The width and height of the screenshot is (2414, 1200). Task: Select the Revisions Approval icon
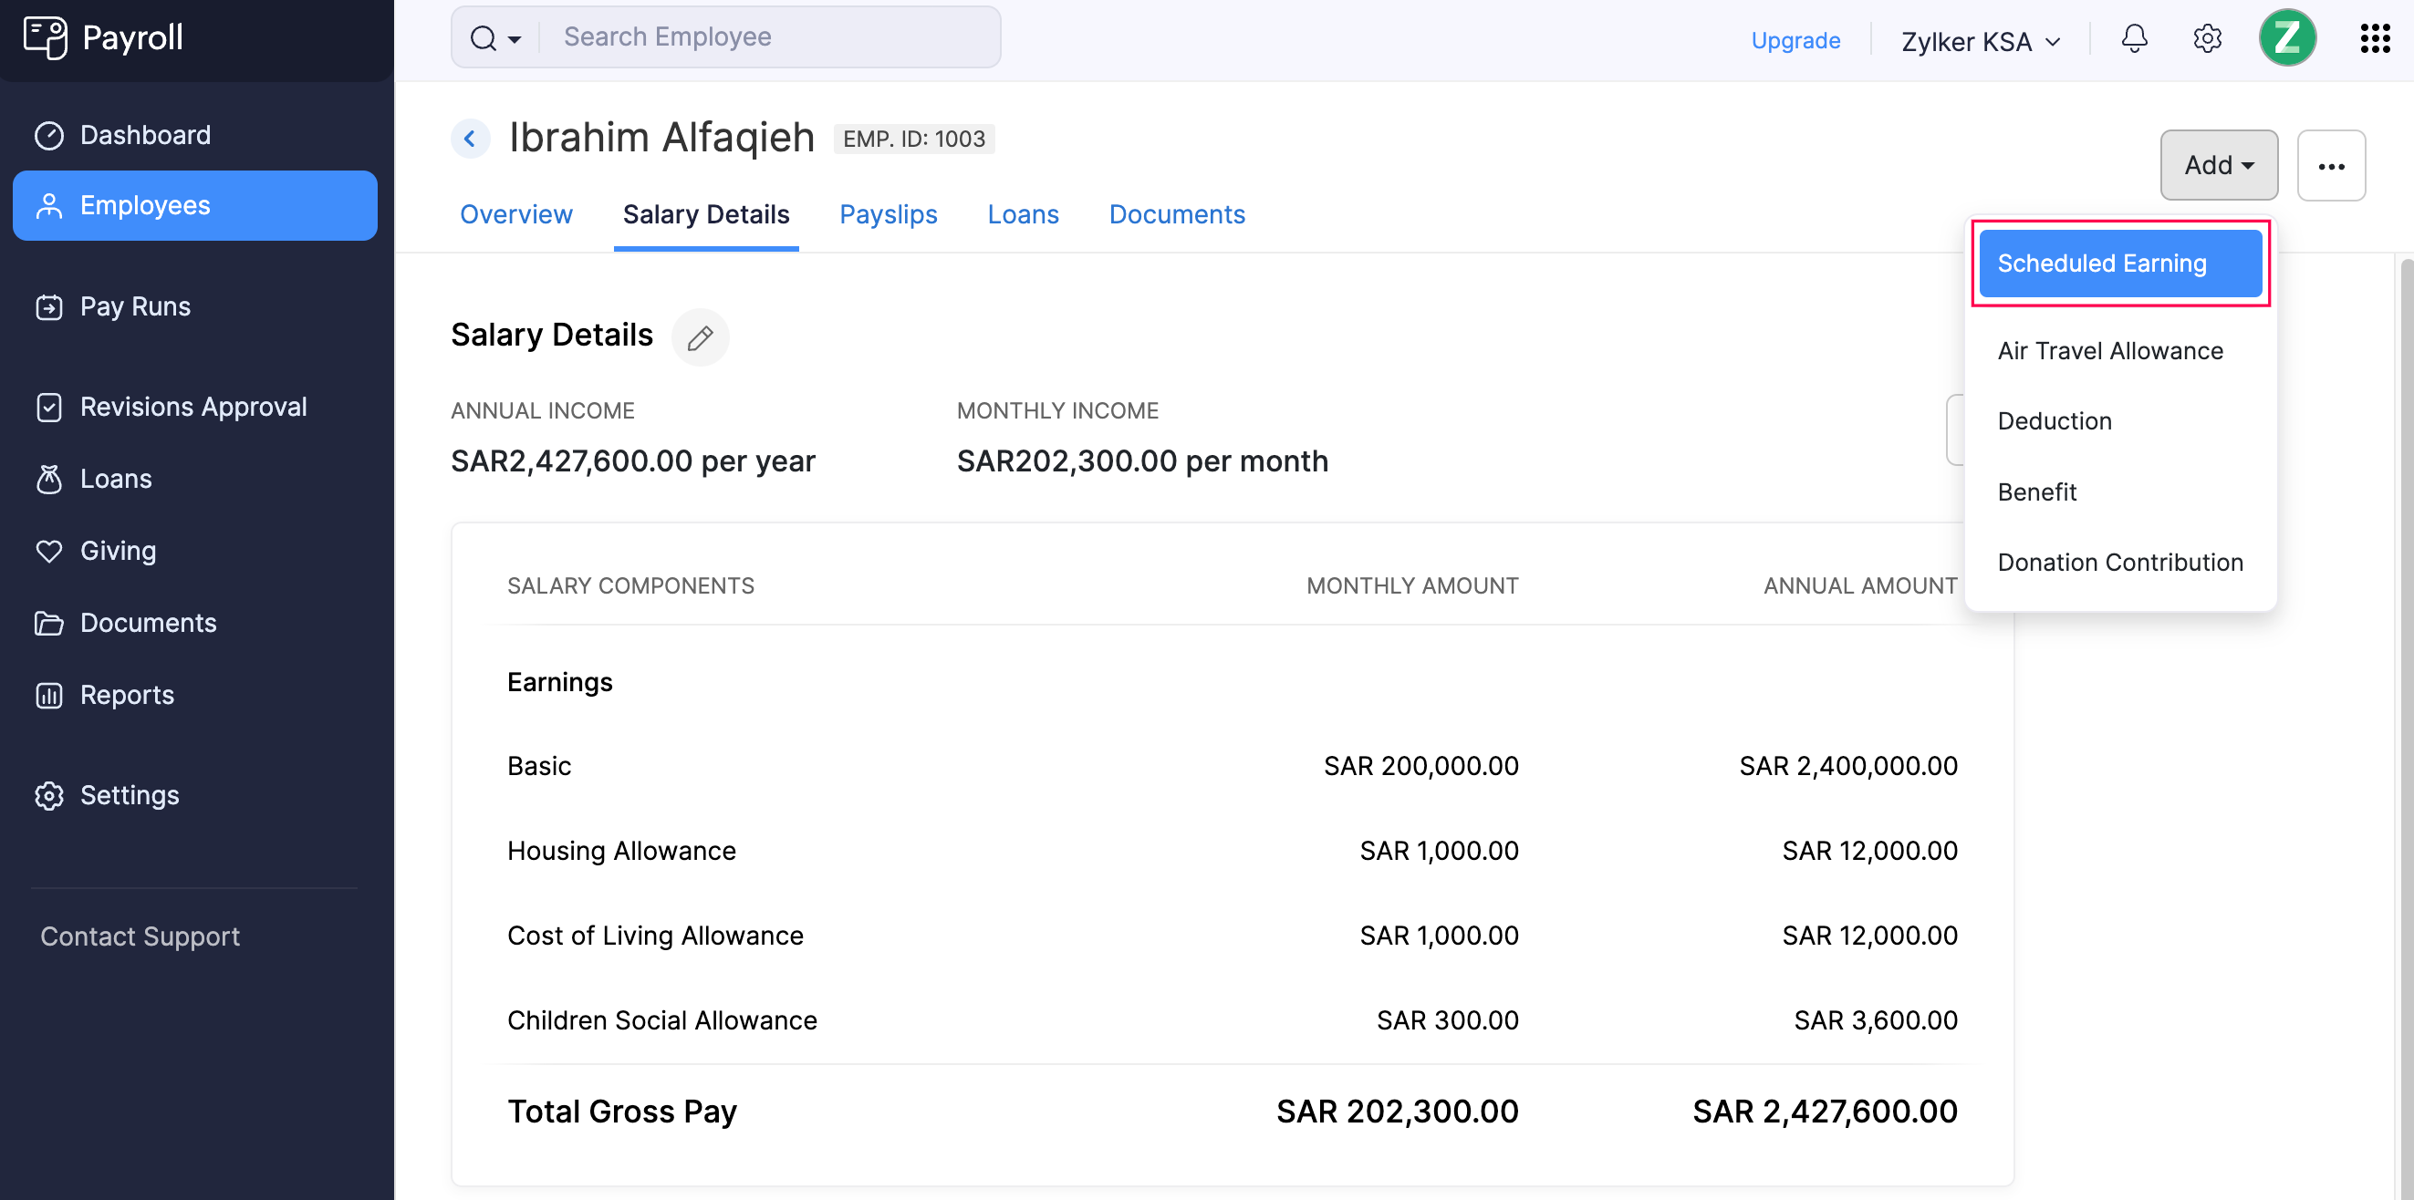tap(48, 407)
